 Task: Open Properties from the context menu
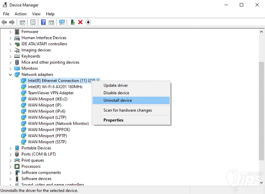click(x=131, y=120)
